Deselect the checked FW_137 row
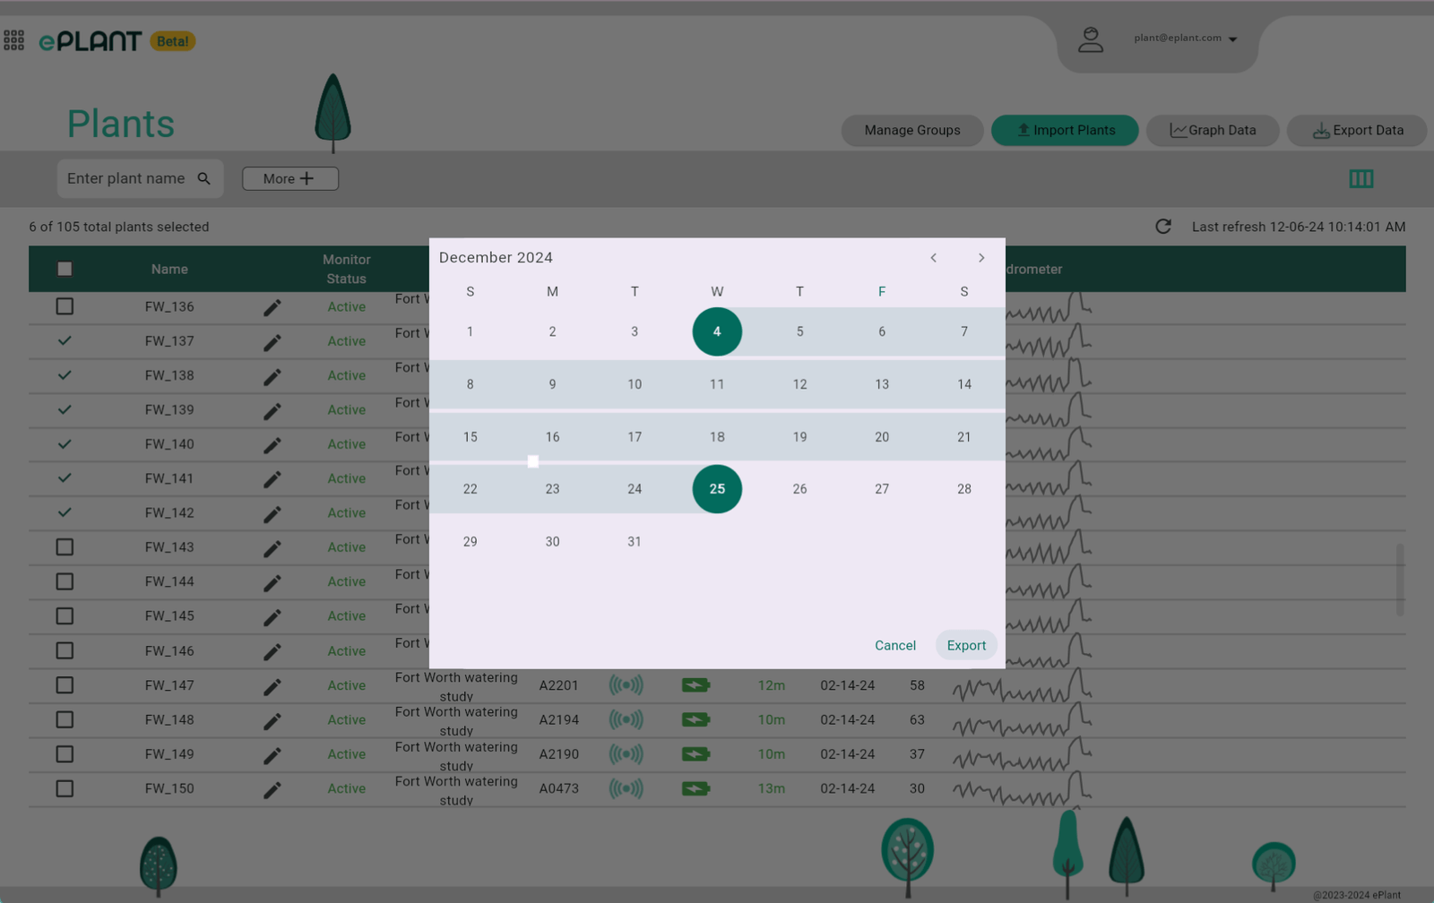 click(x=64, y=340)
